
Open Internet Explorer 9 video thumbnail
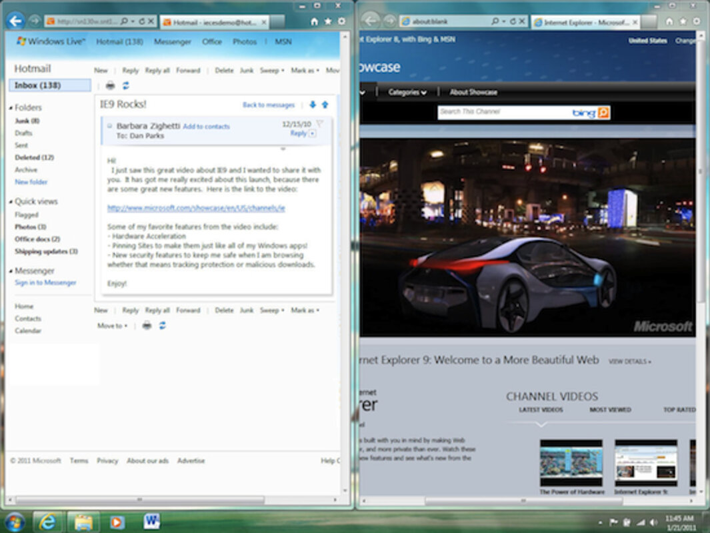pos(646,463)
